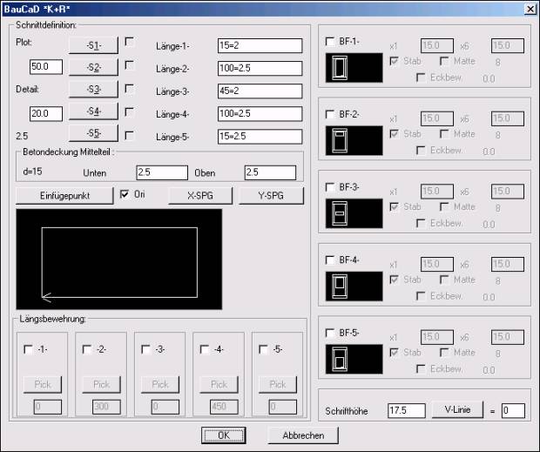540x452 pixels.
Task: Click the BF-1 stirrup shape preview image
Action: (354, 68)
